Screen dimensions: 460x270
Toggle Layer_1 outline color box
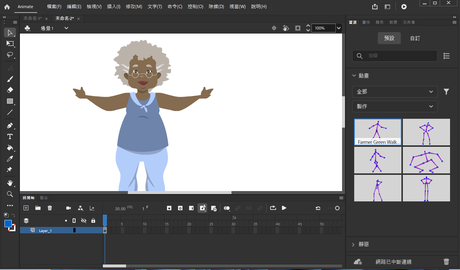[x=74, y=230]
